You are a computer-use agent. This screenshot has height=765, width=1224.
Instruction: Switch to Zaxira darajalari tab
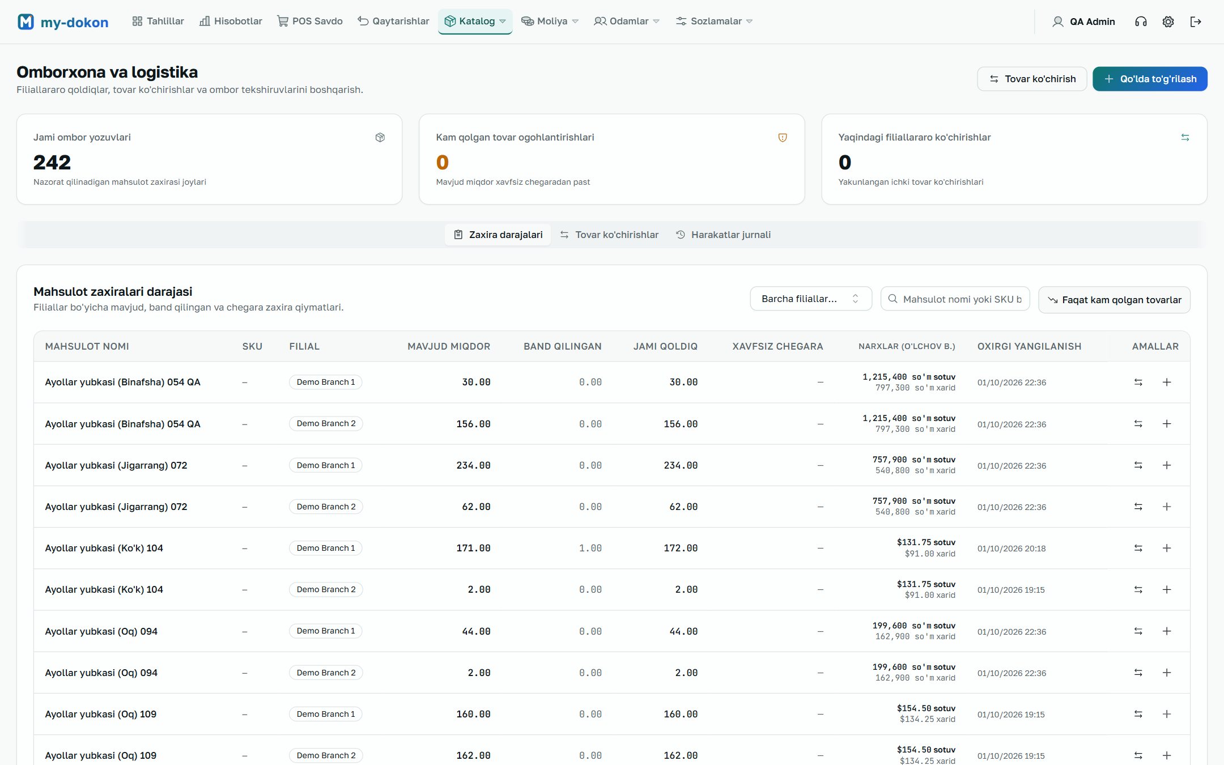point(498,235)
